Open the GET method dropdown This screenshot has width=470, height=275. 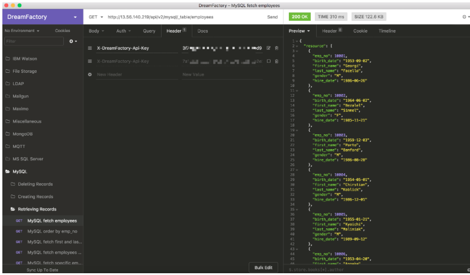coord(96,17)
